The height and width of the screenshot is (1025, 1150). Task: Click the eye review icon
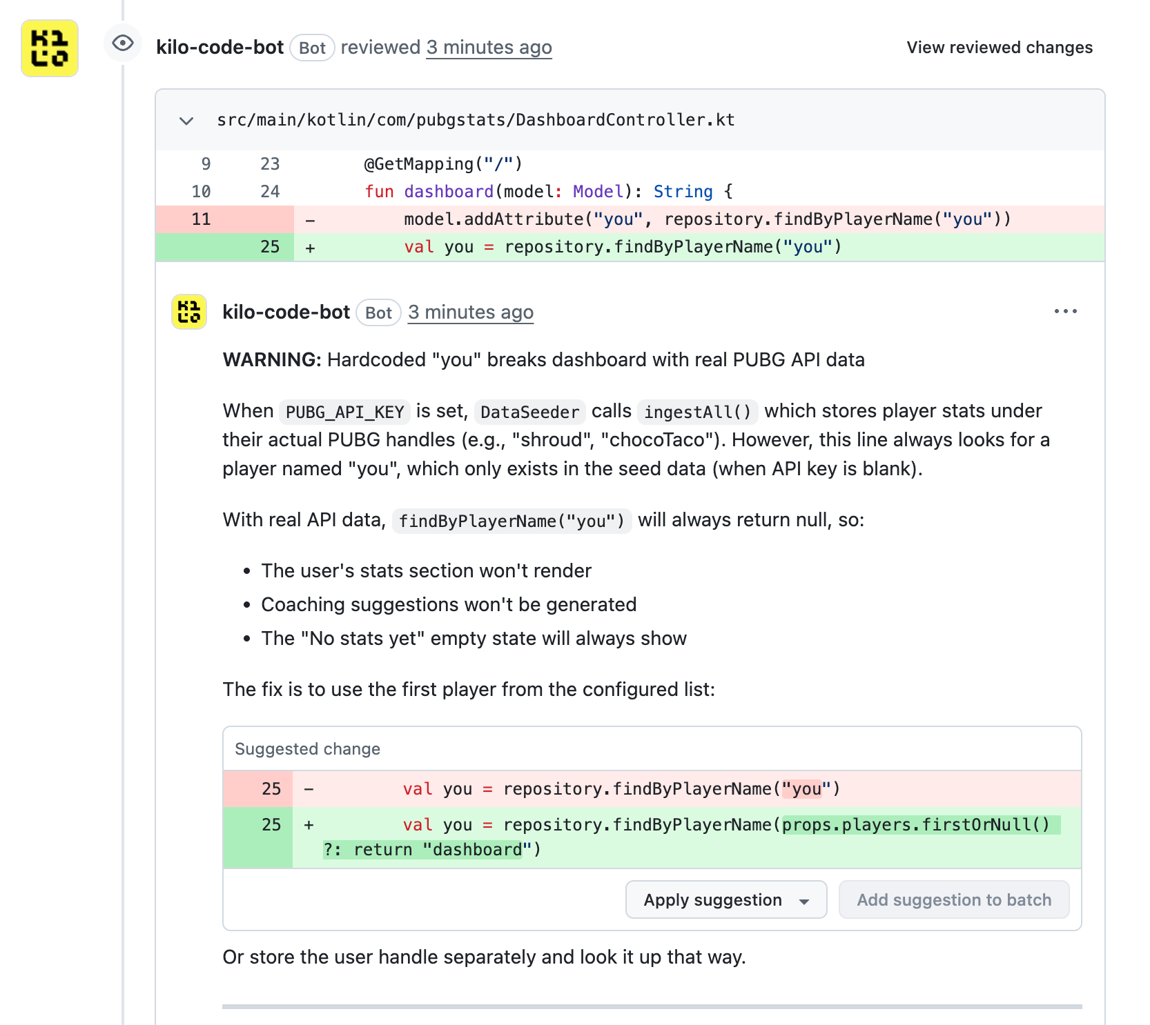tap(123, 43)
